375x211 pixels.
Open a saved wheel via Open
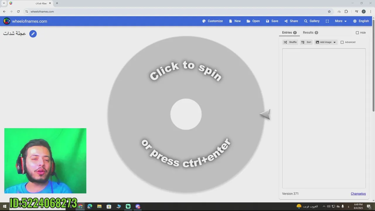(253, 21)
